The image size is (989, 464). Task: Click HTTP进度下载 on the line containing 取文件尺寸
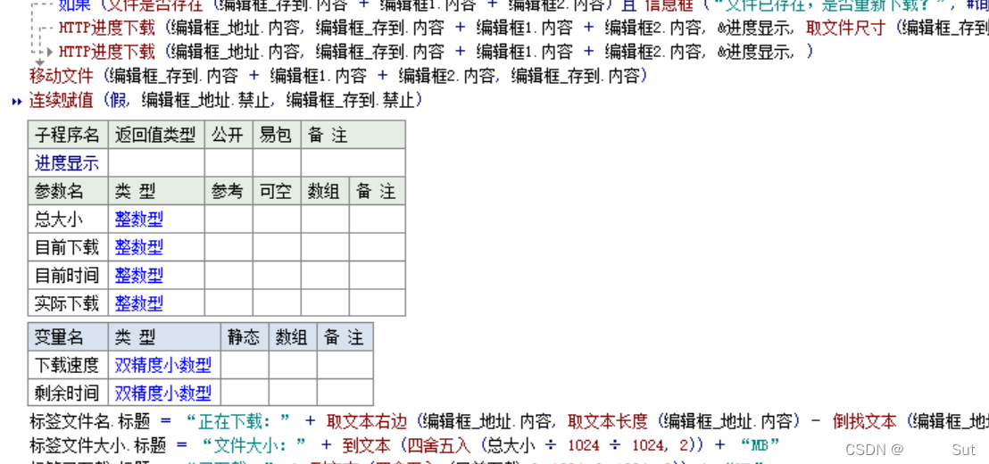tap(106, 29)
